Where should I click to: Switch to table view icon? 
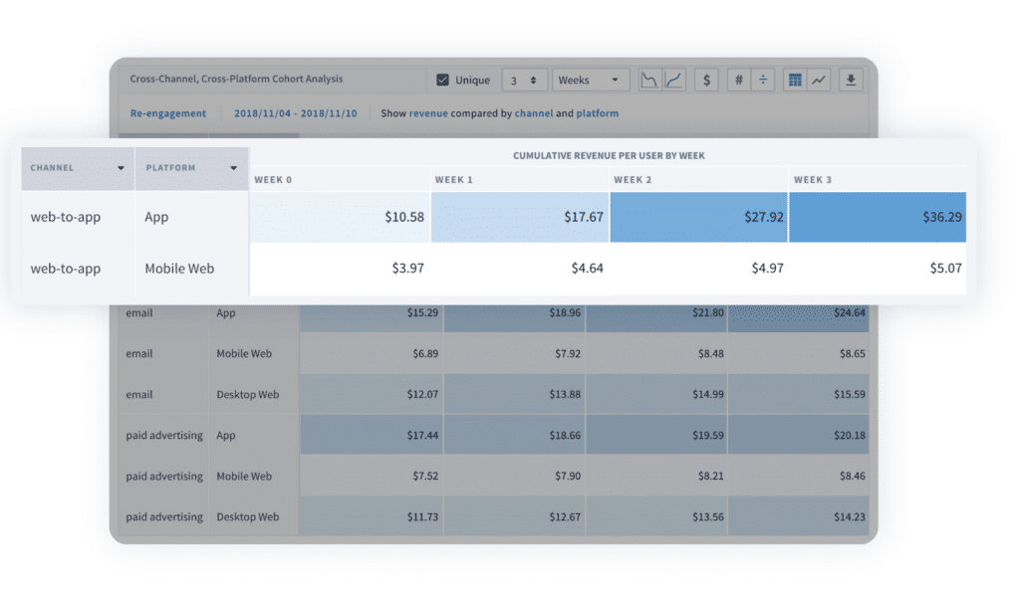(x=795, y=79)
